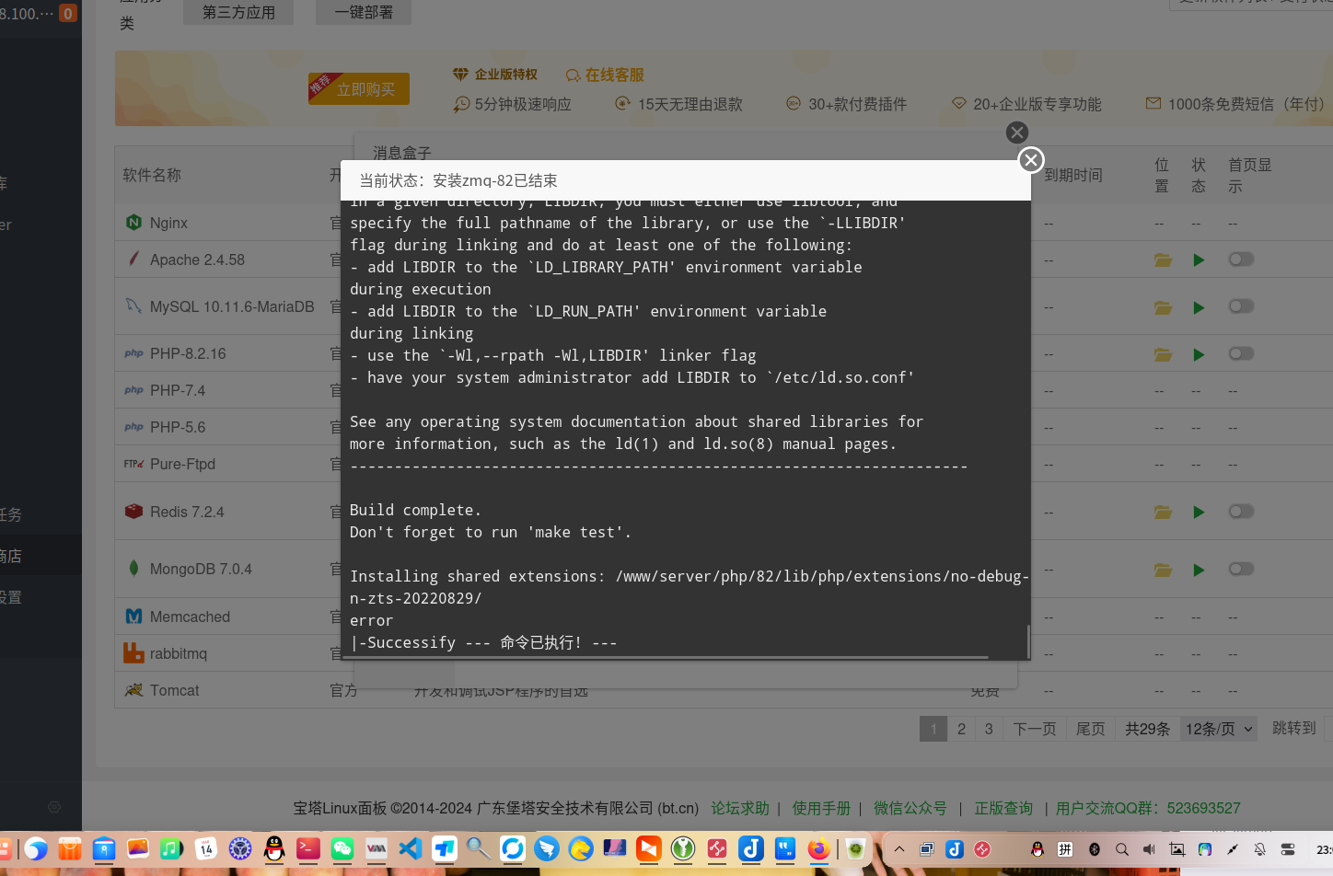Open the 在线客服 online support link
This screenshot has width=1333, height=876.
(605, 75)
